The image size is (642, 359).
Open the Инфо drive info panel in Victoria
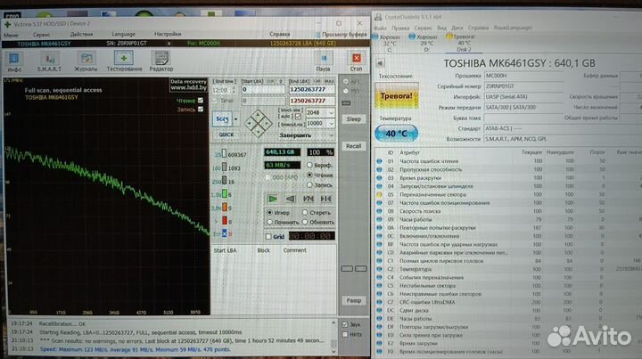[x=14, y=59]
